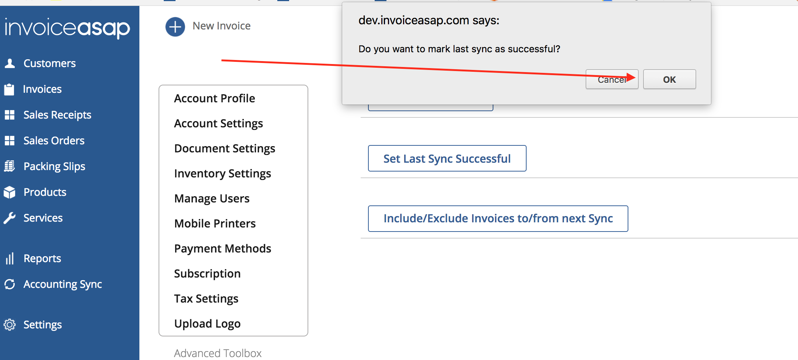Click the Services wrench icon
Screen dimensions: 798x360
point(10,218)
